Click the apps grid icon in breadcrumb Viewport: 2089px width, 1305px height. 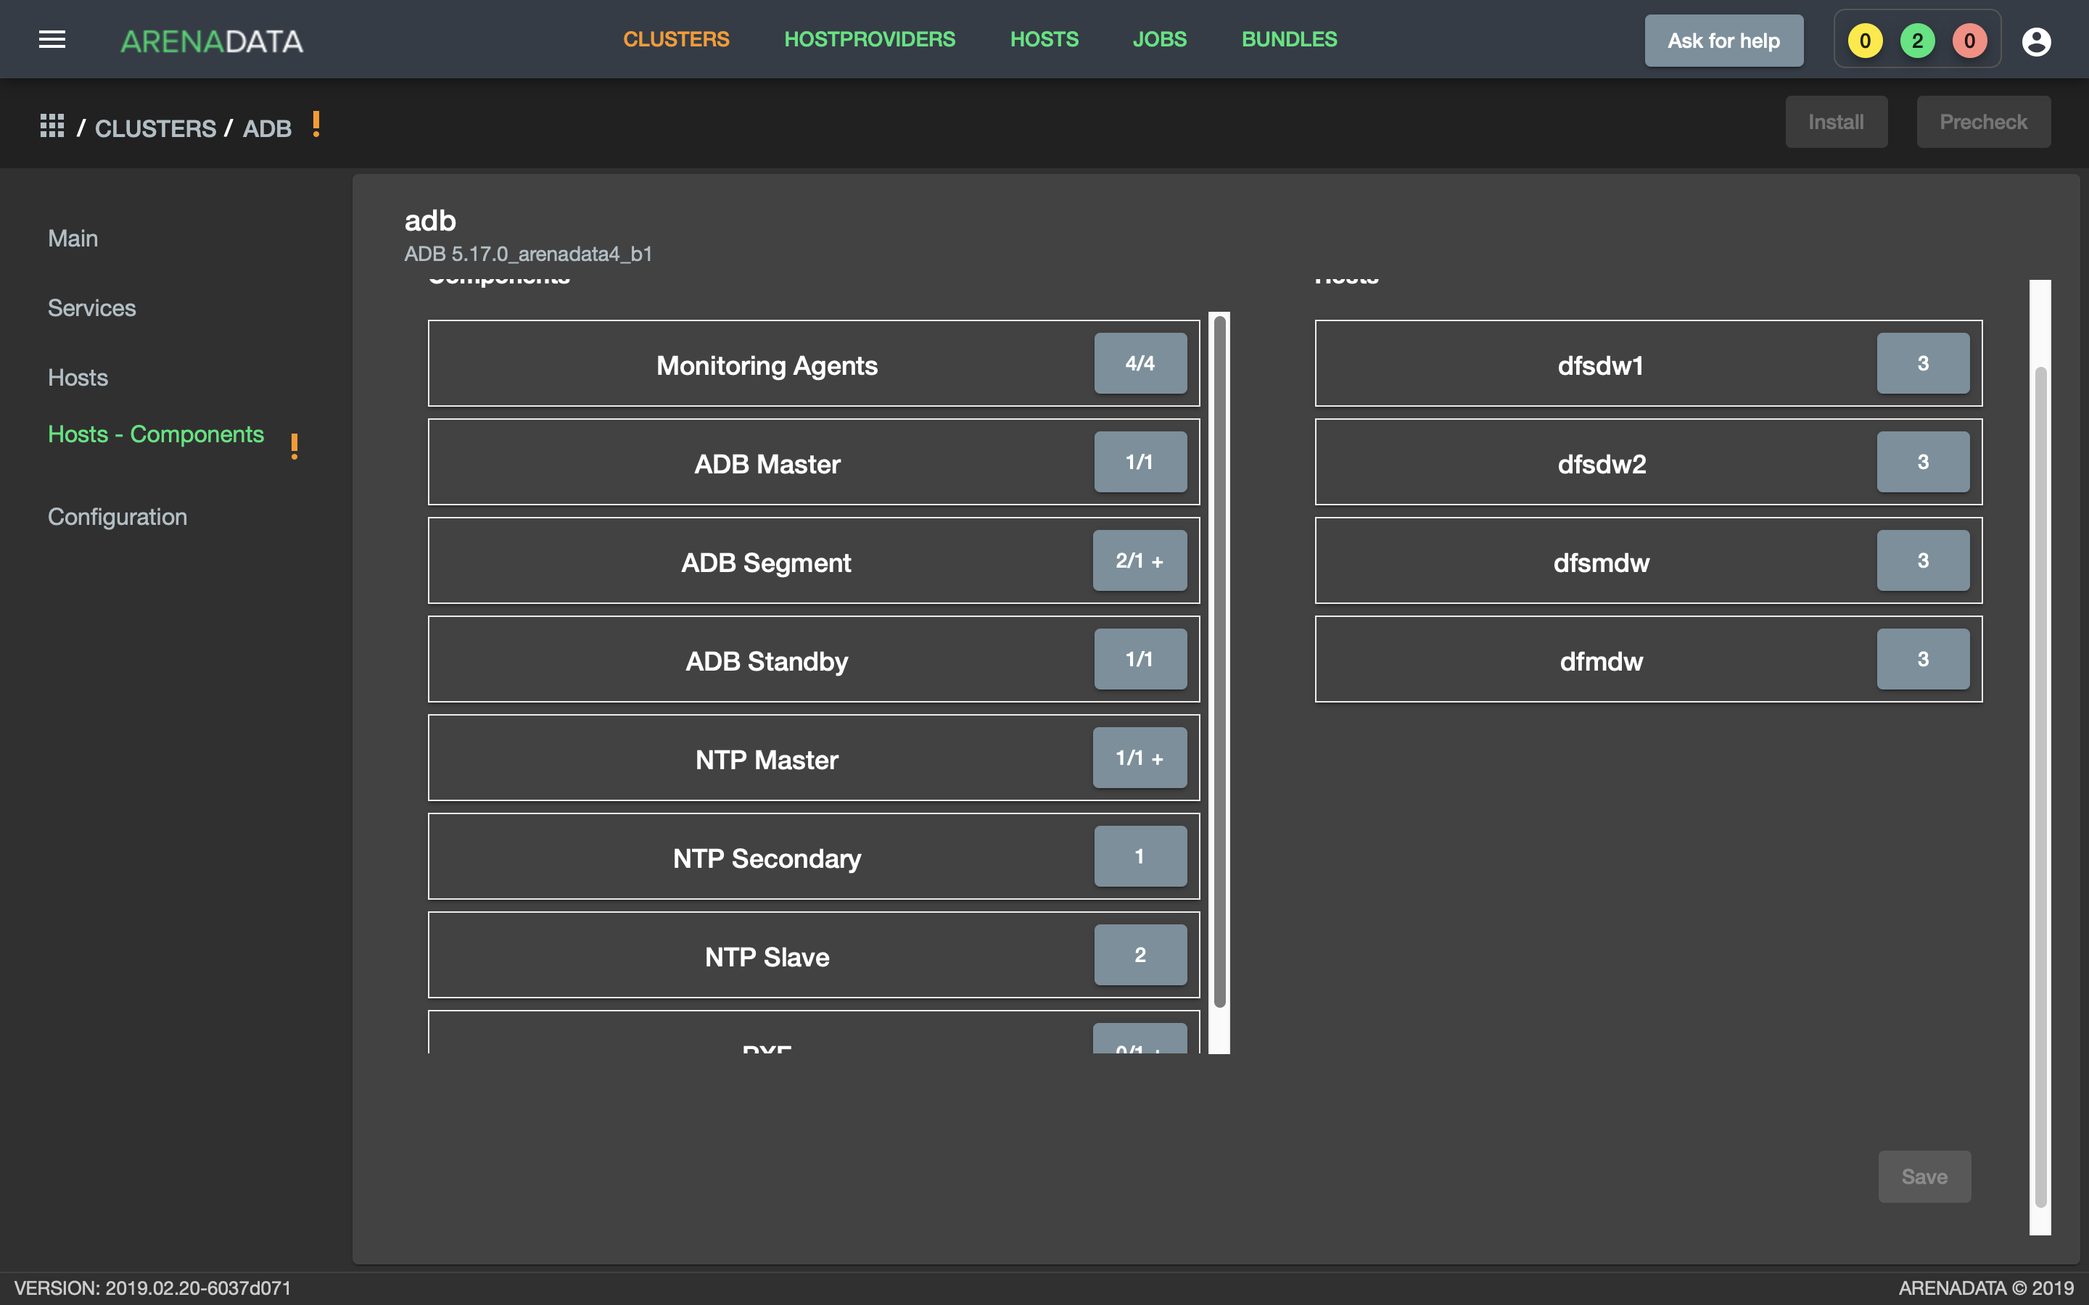[x=51, y=126]
